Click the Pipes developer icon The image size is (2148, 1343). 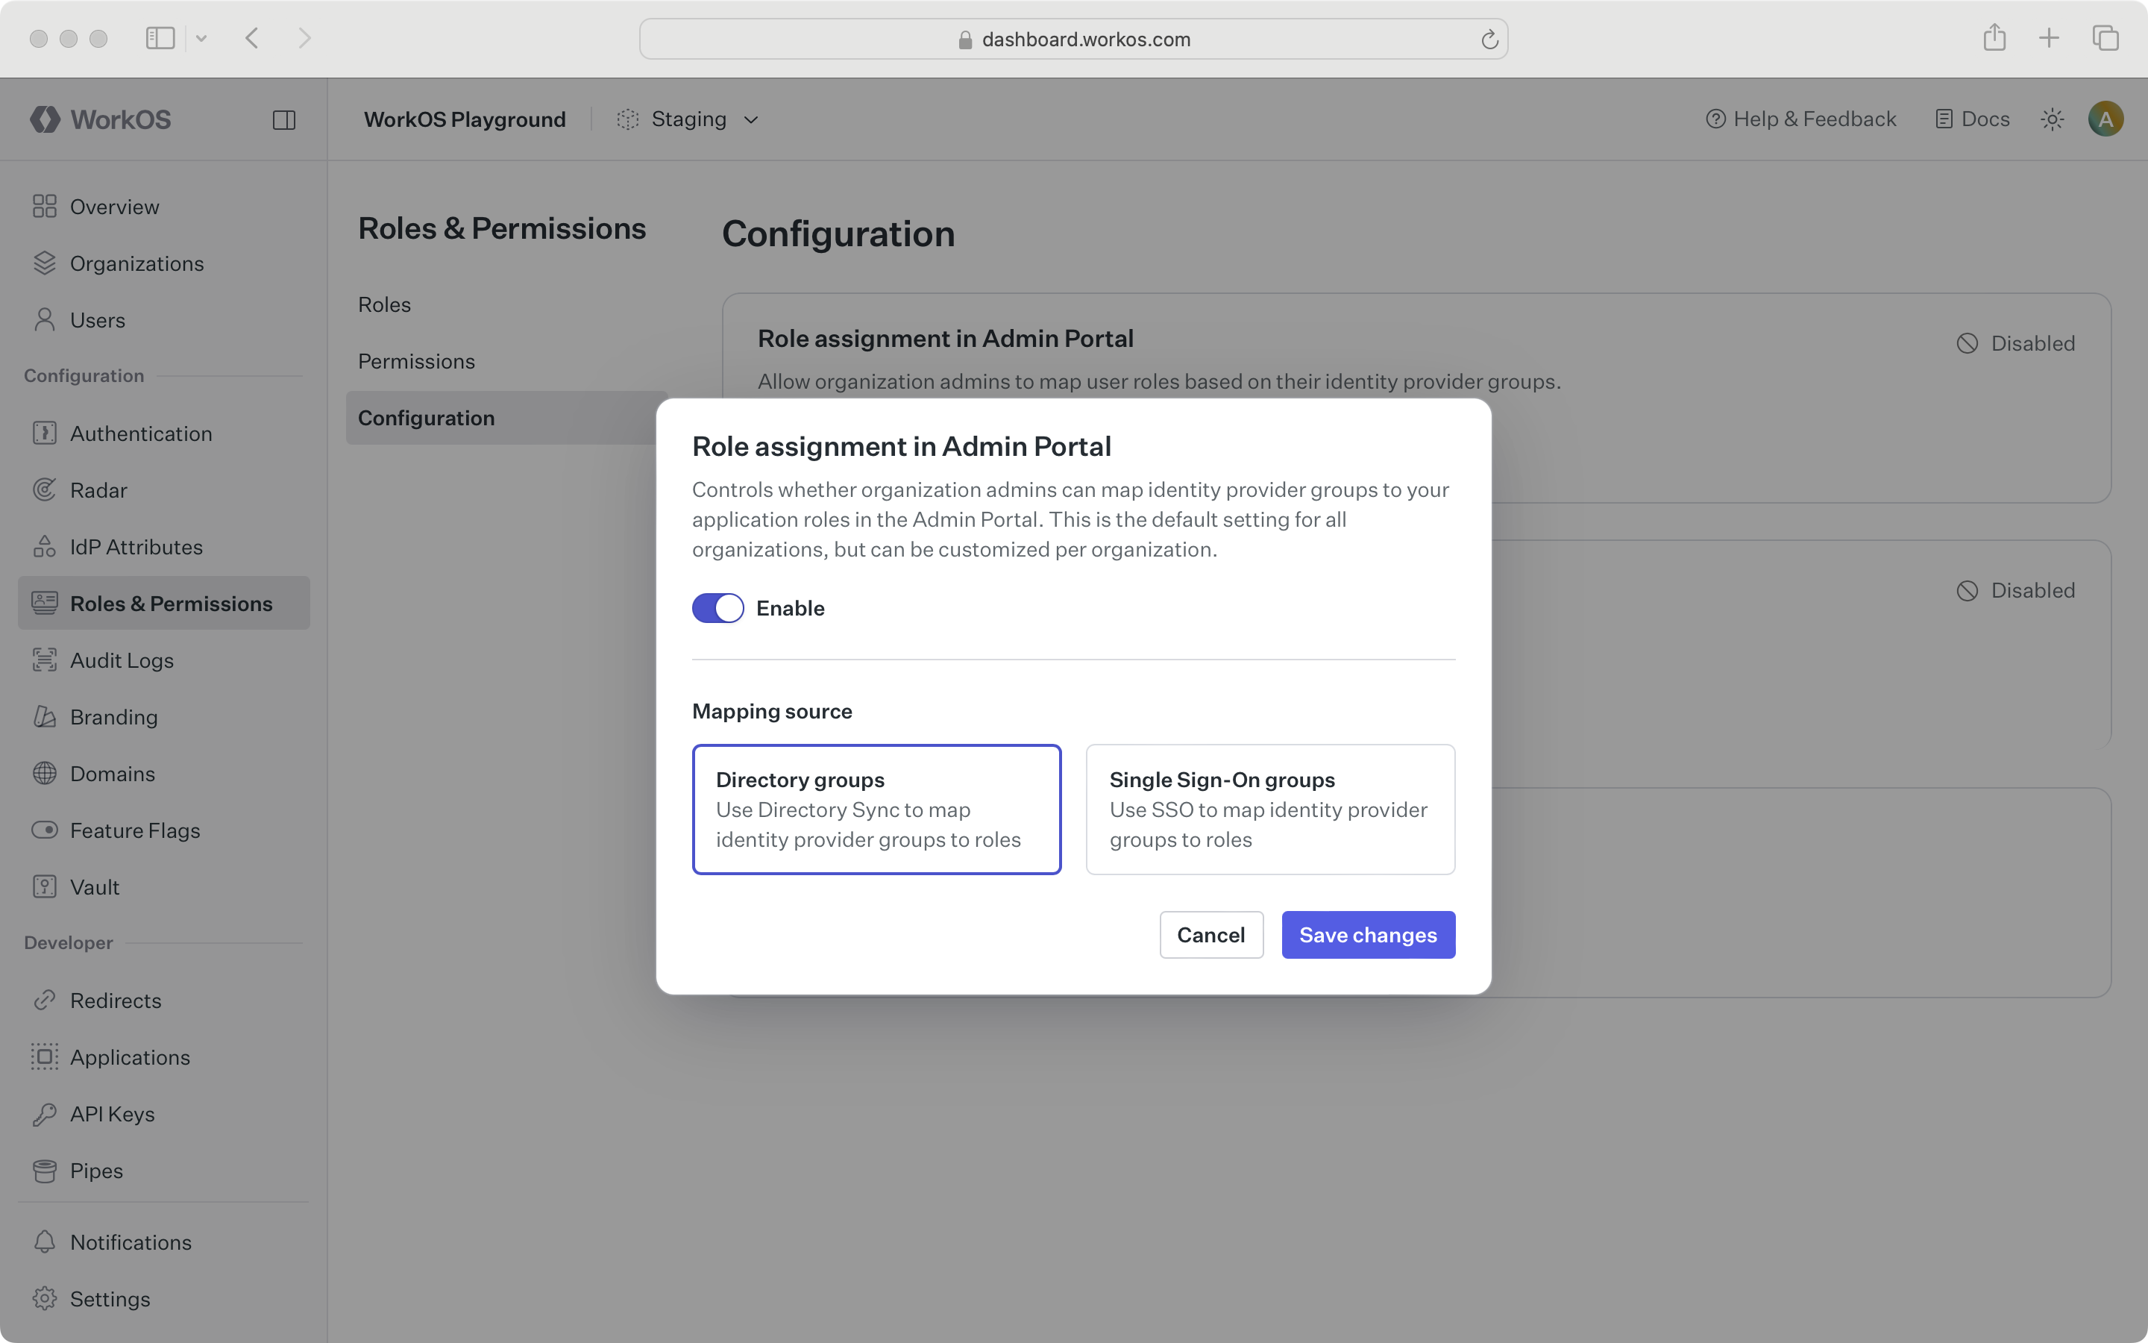coord(45,1170)
